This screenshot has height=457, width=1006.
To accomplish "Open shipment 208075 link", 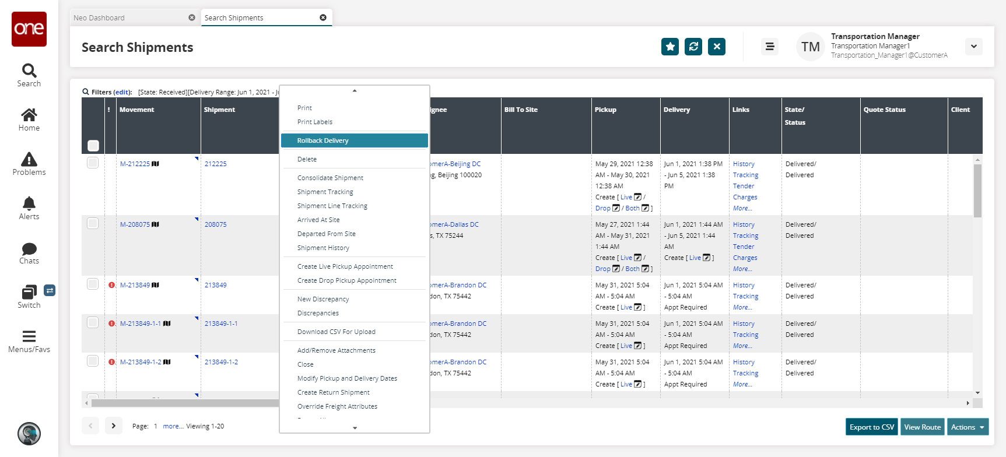I will (x=215, y=224).
